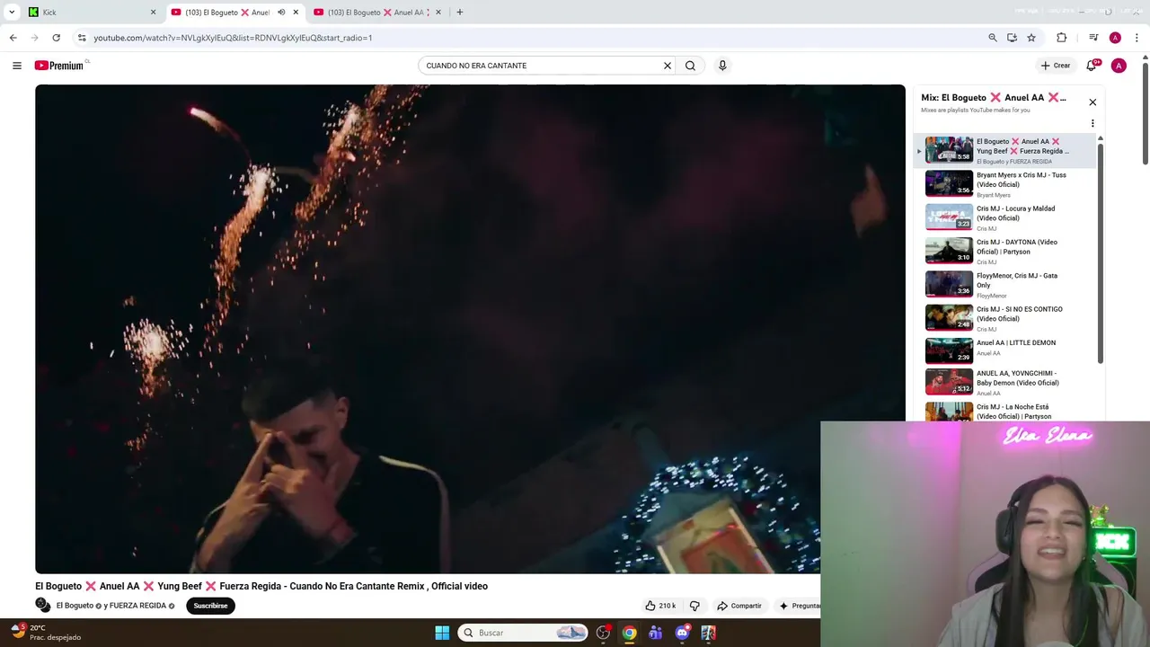Open Chrome extensions puzzle icon
Image resolution: width=1150 pixels, height=647 pixels.
click(x=1061, y=38)
